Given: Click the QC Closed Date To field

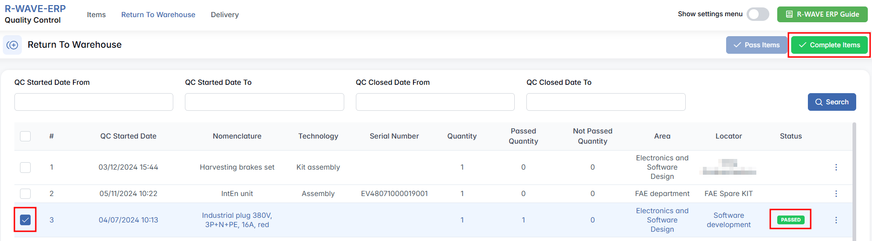Looking at the screenshot, I should click(605, 102).
